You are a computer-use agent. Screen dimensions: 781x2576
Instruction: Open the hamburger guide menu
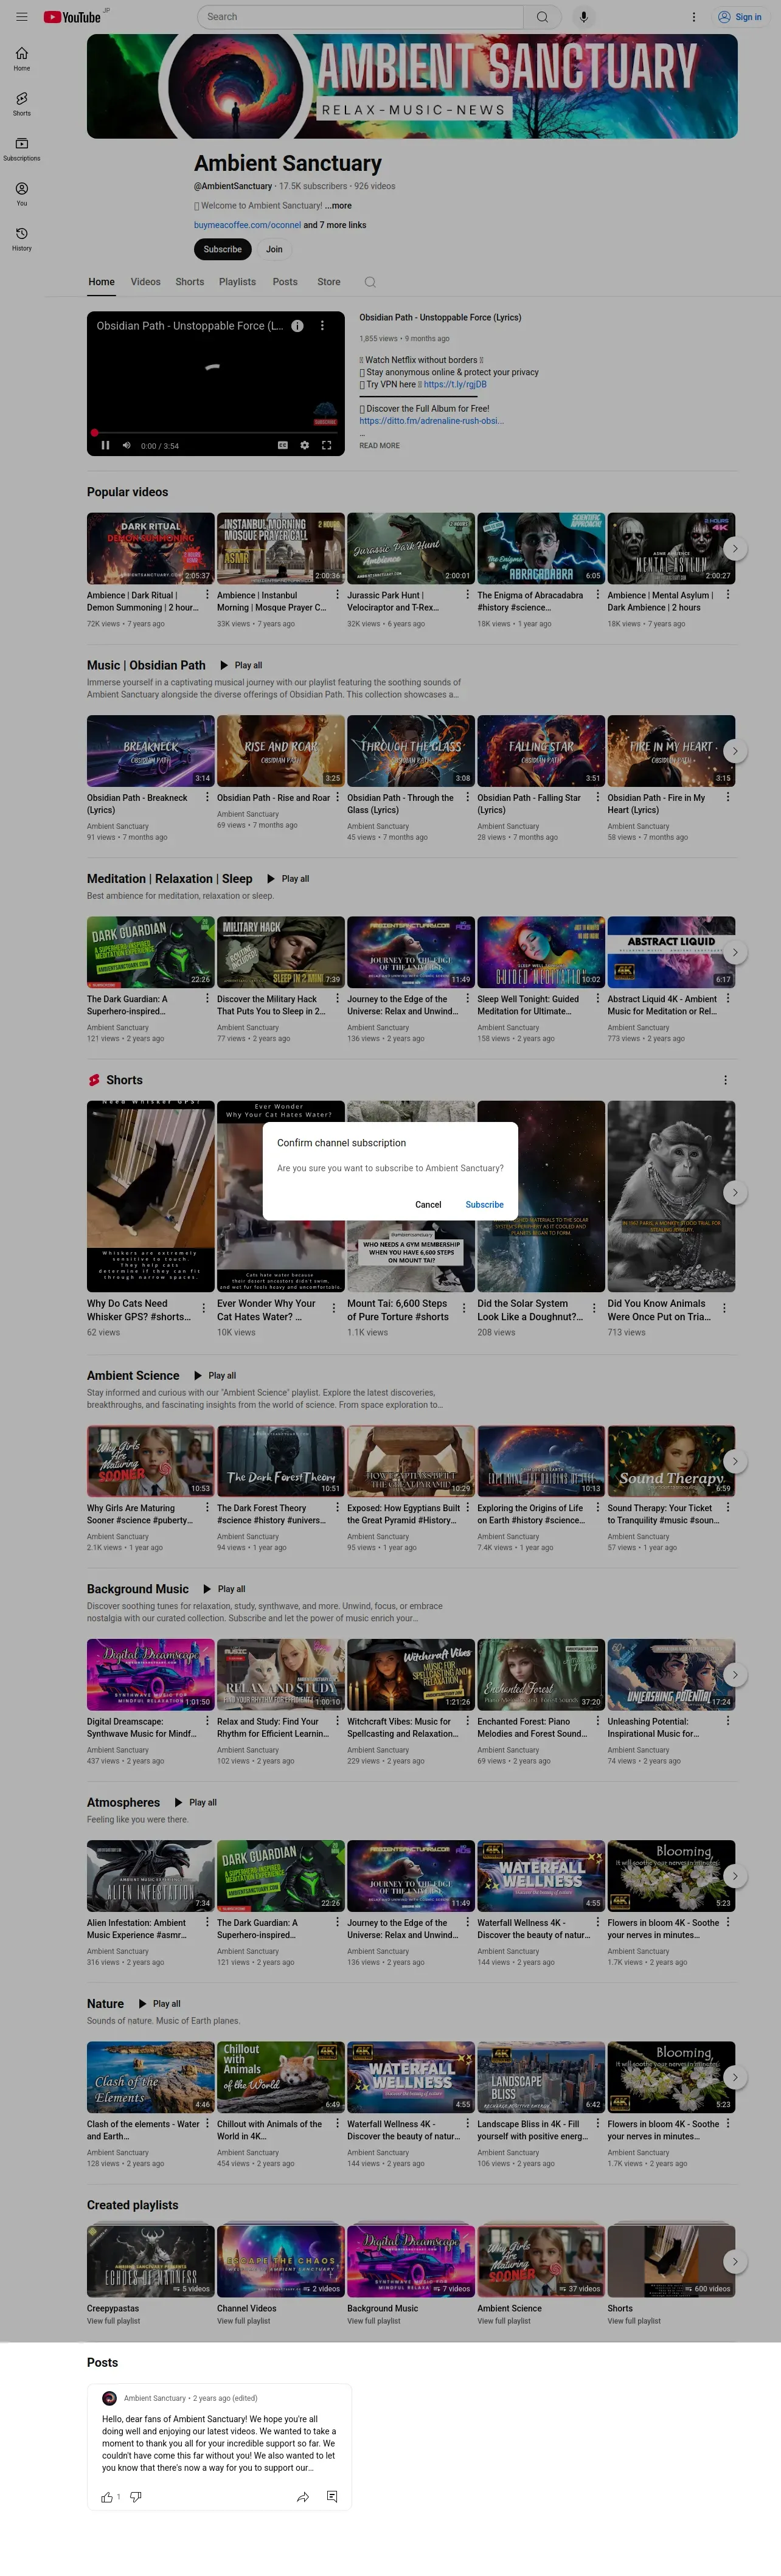[x=22, y=17]
